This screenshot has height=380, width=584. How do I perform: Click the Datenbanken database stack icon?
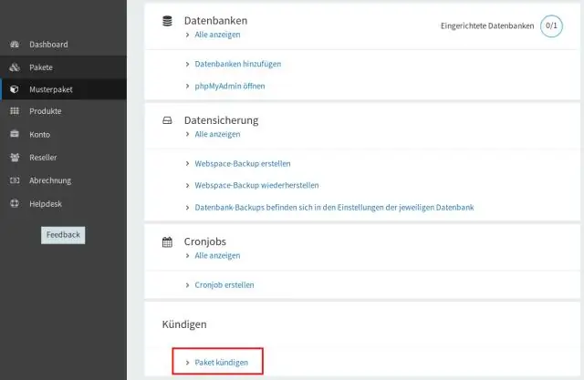point(167,21)
